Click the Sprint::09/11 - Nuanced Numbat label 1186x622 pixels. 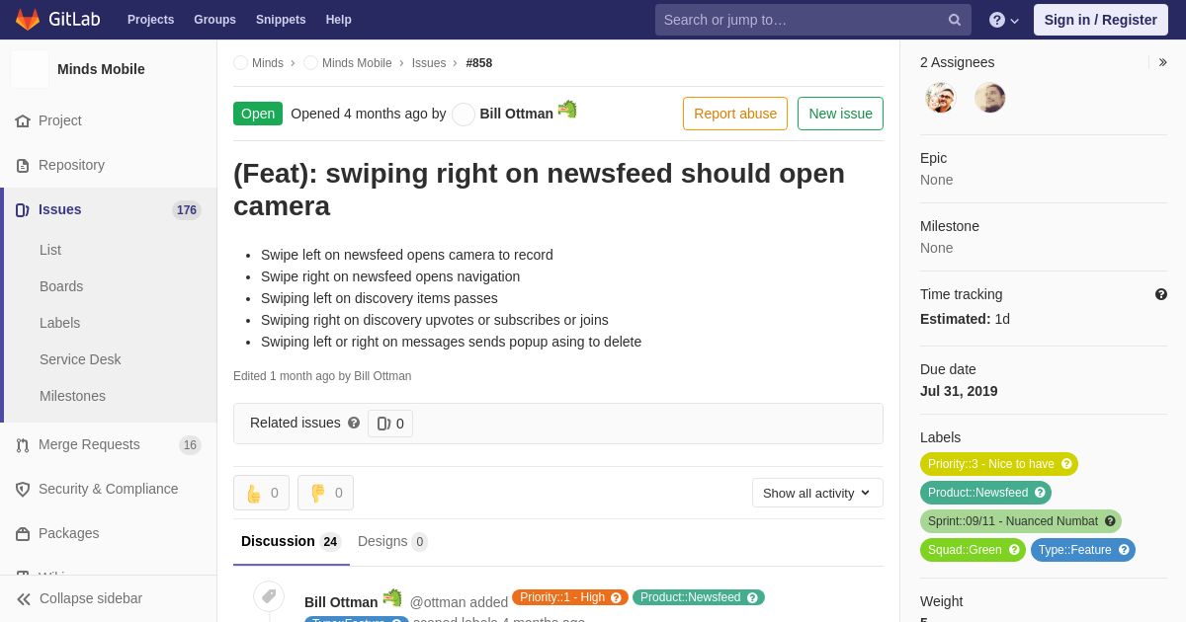(x=1020, y=521)
